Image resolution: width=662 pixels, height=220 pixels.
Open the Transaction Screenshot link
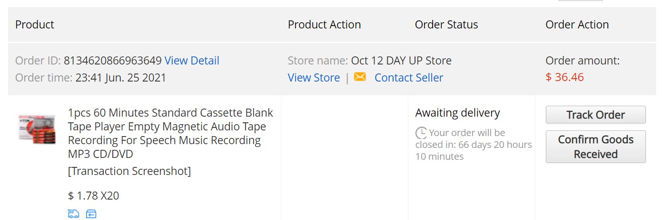[129, 171]
